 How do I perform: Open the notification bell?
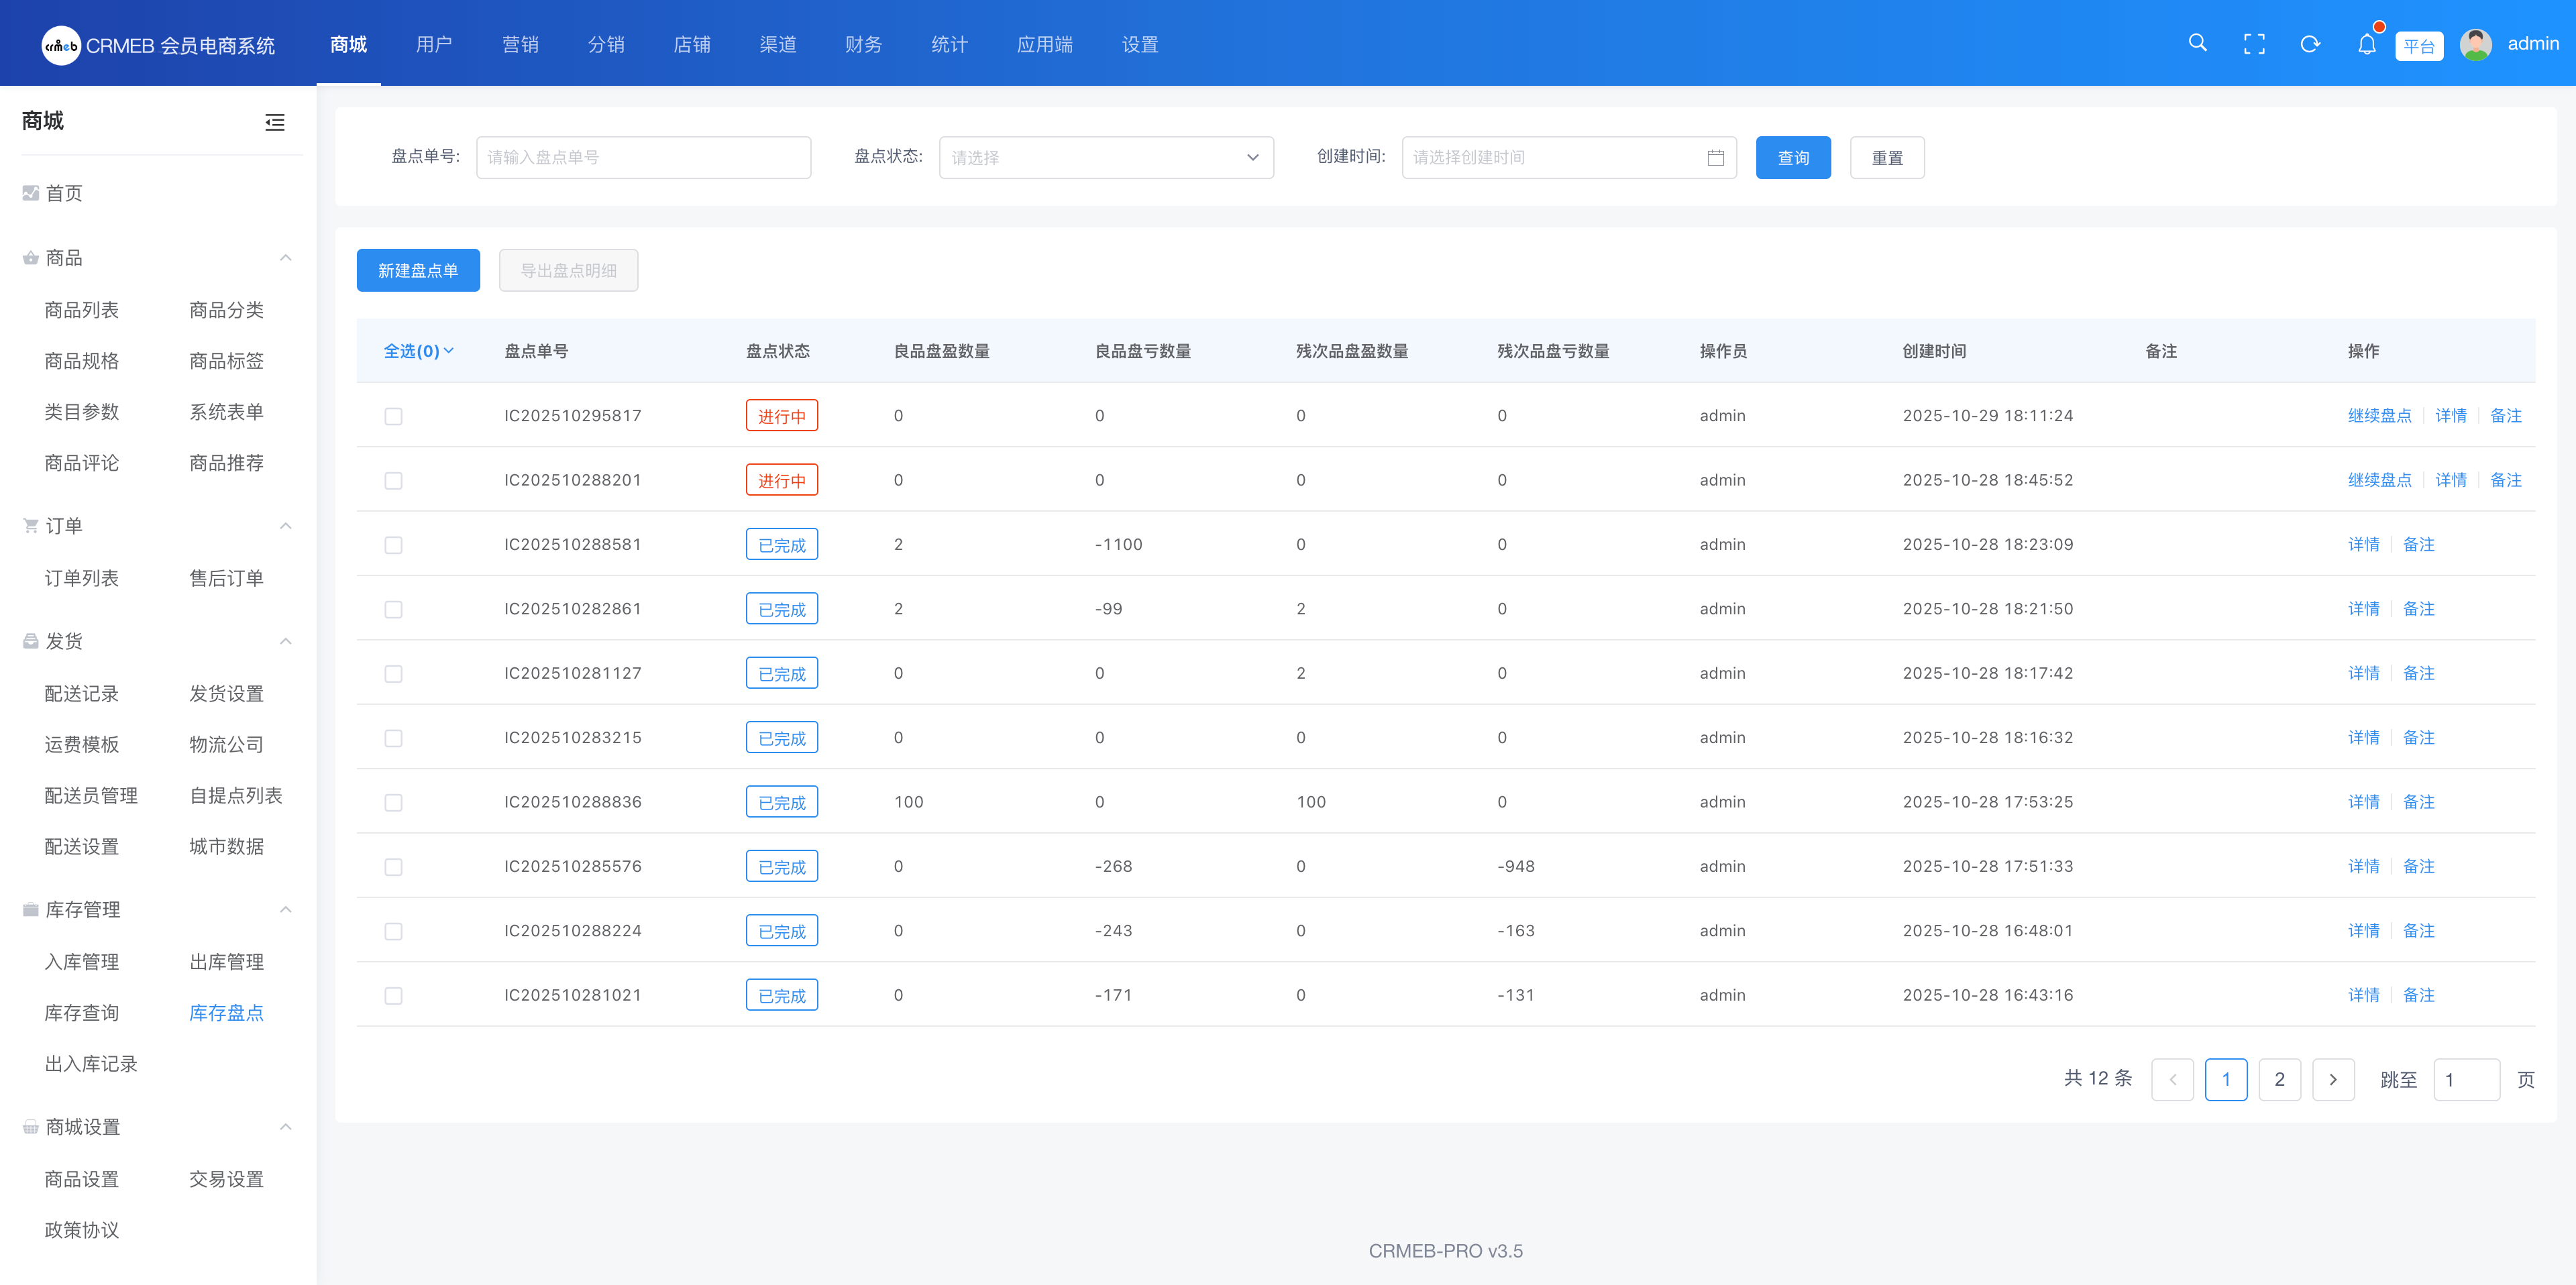[x=2366, y=44]
